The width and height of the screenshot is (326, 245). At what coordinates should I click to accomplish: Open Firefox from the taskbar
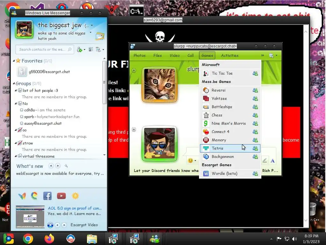click(x=49, y=239)
